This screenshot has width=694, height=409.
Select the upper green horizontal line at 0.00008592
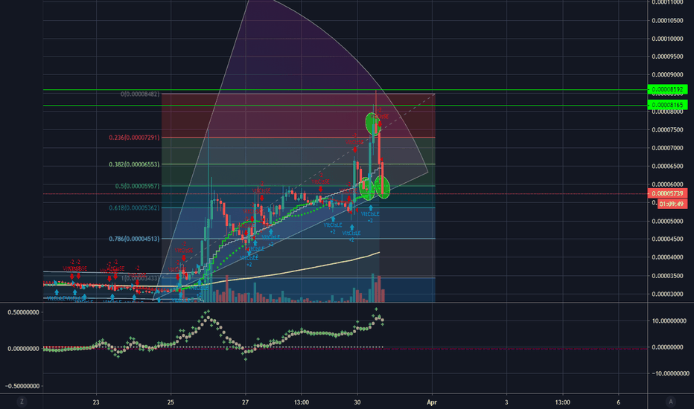(346, 90)
